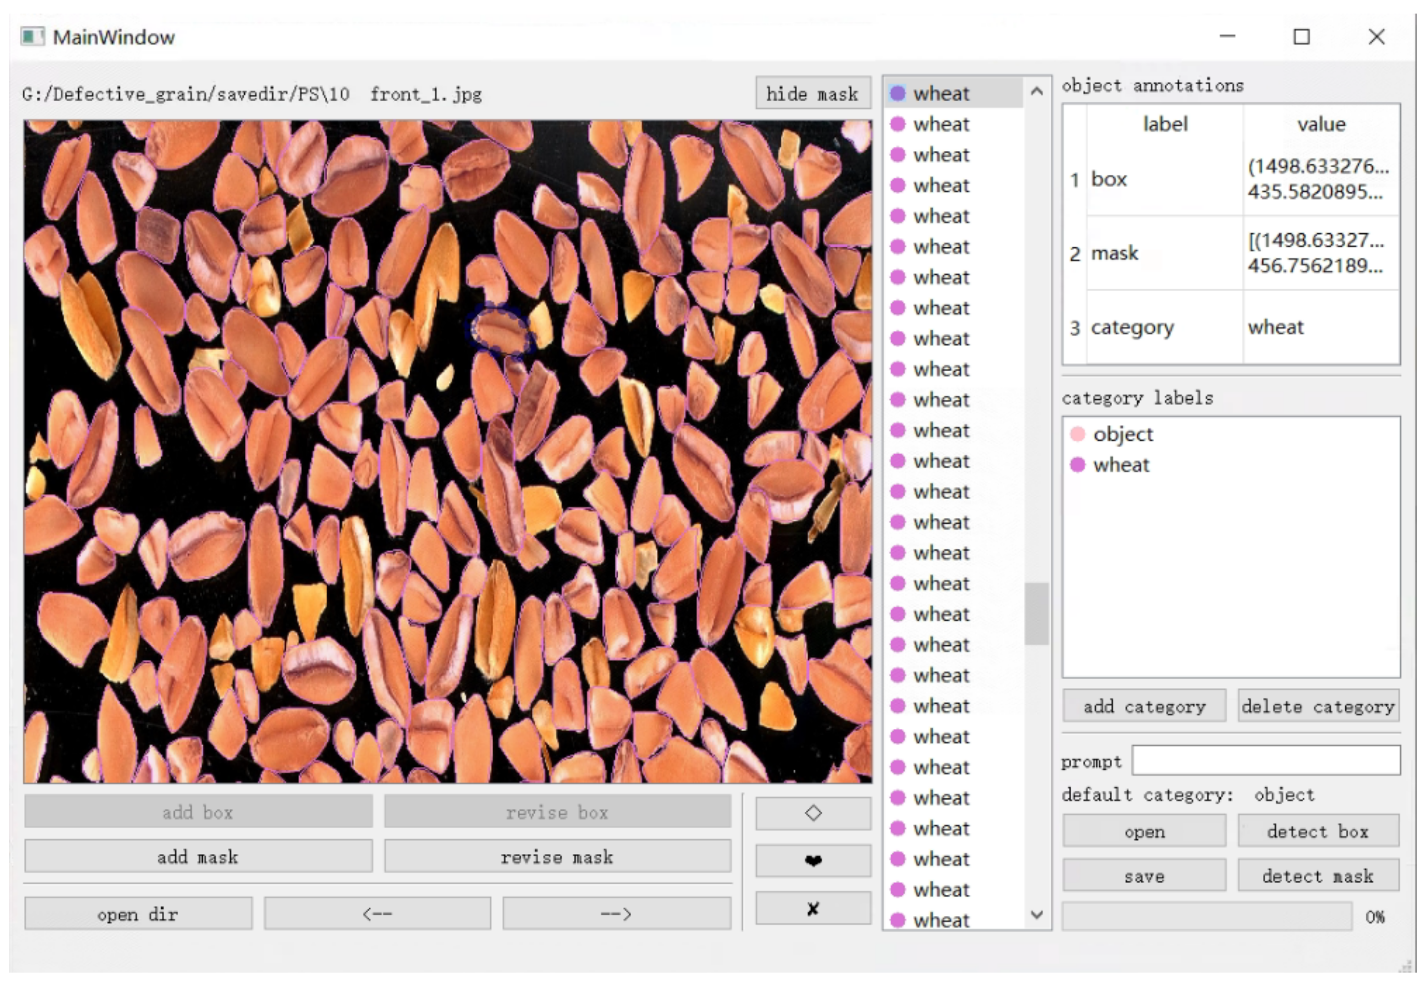Screen dimensions: 1428x985
Task: Click the detect mask button
Action: click(1319, 875)
